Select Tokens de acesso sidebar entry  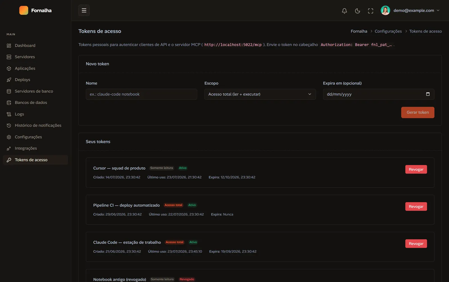(x=35, y=160)
